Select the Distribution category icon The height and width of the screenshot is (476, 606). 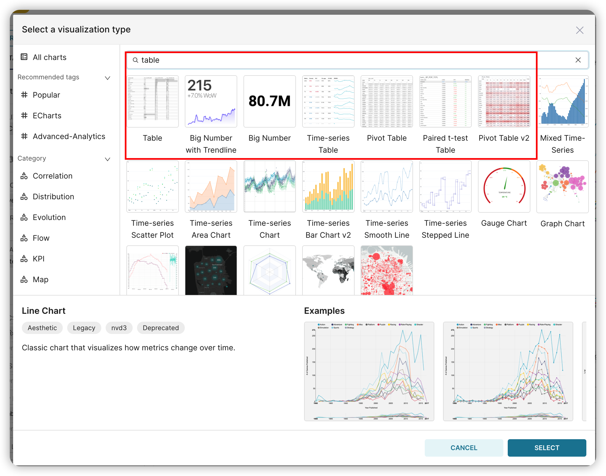point(24,197)
